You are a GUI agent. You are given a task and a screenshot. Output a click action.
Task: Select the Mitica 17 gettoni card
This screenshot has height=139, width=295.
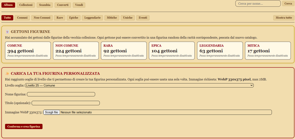[268, 51]
